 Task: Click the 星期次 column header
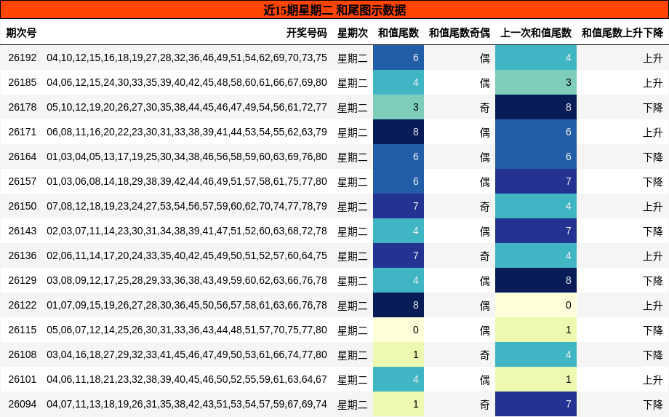(353, 33)
